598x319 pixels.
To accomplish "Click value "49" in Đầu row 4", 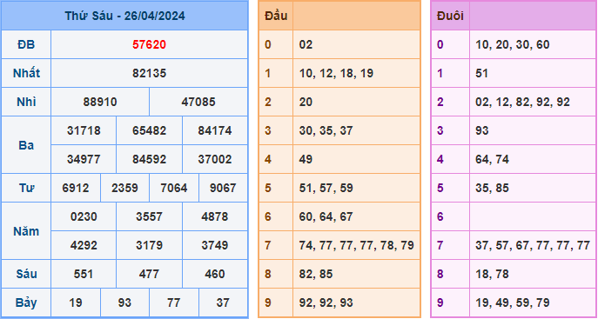I will pos(306,159).
